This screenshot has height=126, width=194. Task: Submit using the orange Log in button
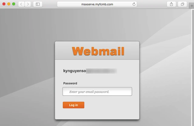pos(73,105)
